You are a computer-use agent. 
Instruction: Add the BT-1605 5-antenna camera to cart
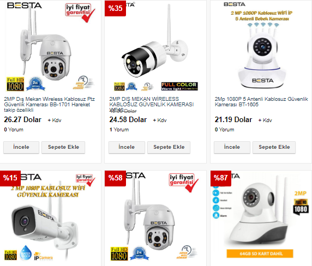click(274, 147)
